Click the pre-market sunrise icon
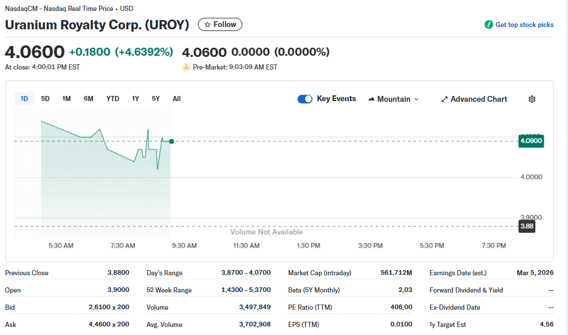Screen dimensions: 568x335 [186, 67]
